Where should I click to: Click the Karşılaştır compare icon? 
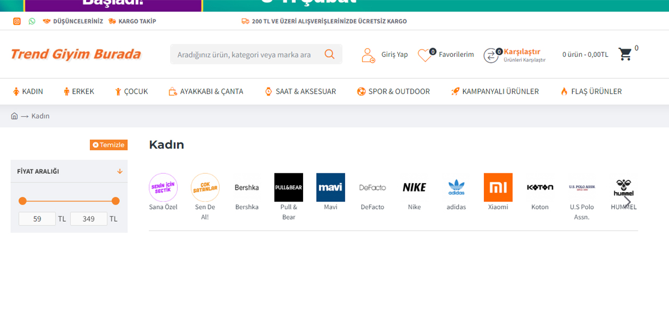(x=491, y=55)
